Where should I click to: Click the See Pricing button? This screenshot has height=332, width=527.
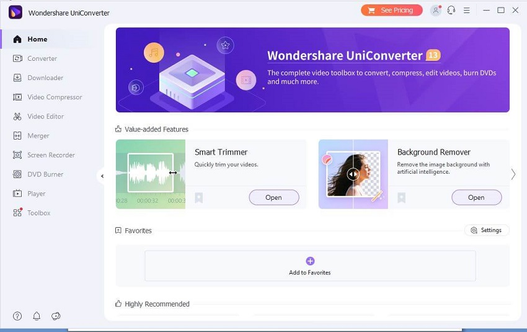coord(392,11)
